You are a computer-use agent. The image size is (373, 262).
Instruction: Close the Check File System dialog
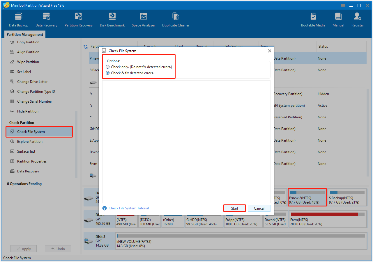click(x=270, y=51)
